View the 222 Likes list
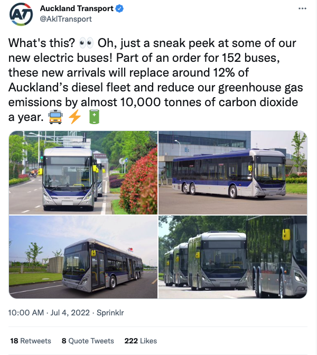 tap(141, 341)
